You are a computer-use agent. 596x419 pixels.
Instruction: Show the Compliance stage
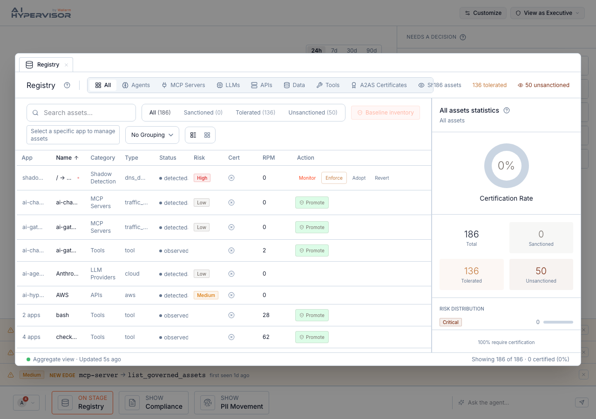(154, 403)
